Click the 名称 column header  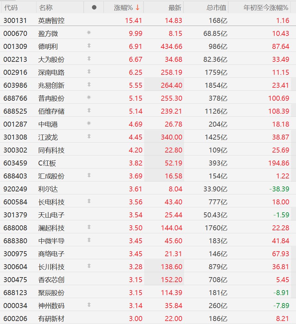46,7
